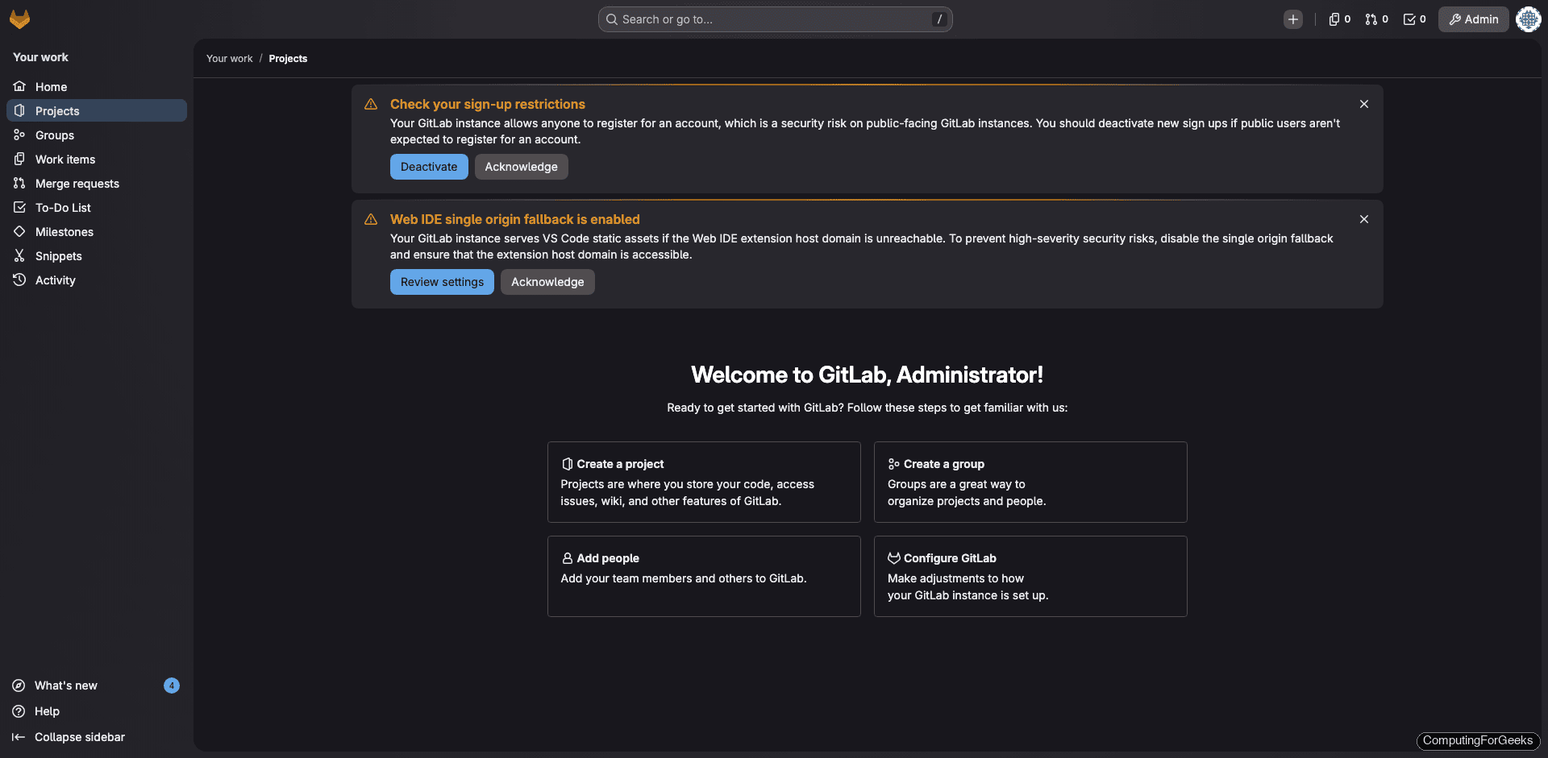The image size is (1548, 758).
Task: View merge requests counter in top bar
Action: [1376, 19]
